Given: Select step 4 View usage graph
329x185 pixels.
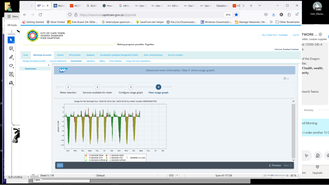Looking at the screenshot, I should 159,87.
